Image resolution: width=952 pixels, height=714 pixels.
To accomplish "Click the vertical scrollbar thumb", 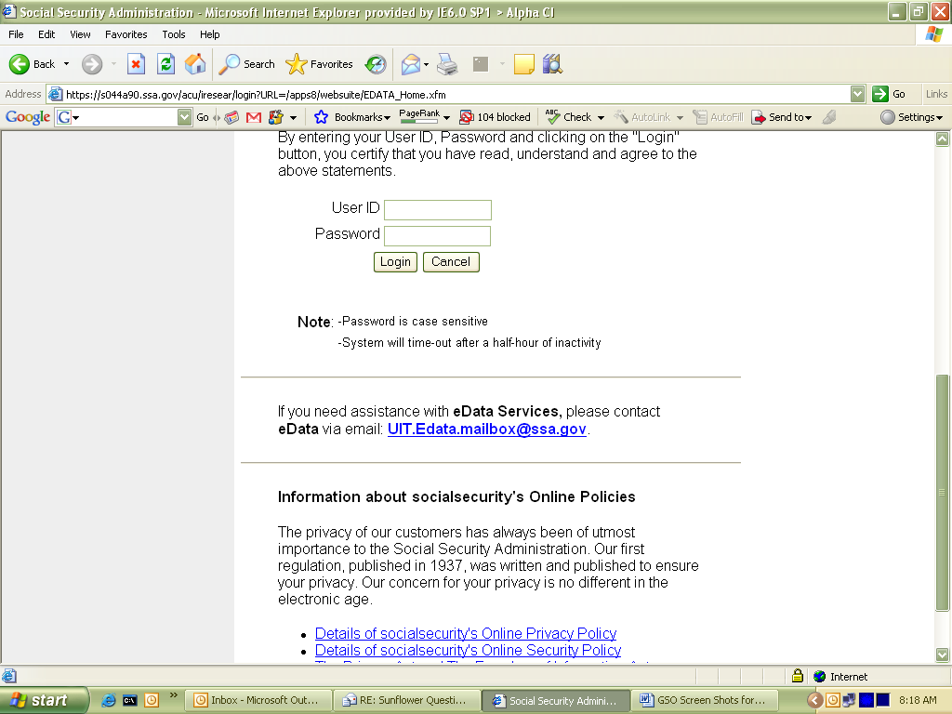I will pyautogui.click(x=943, y=493).
